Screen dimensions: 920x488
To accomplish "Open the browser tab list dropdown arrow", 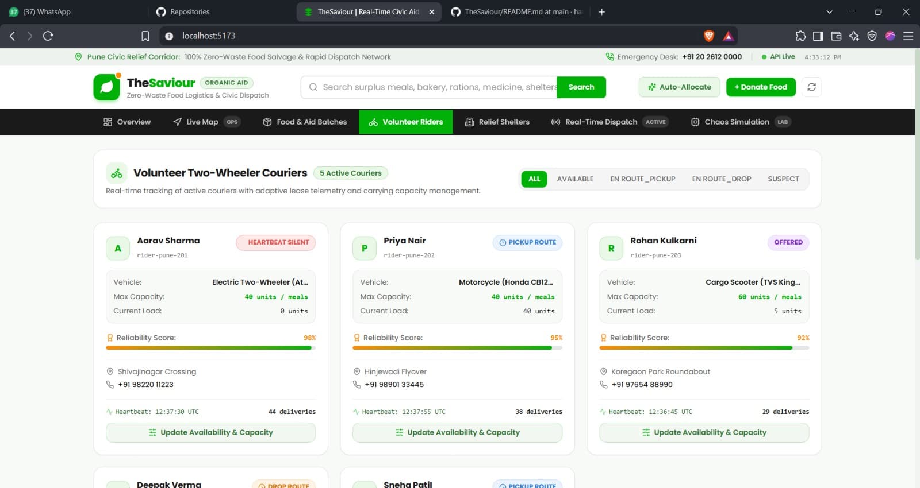I will [x=829, y=12].
